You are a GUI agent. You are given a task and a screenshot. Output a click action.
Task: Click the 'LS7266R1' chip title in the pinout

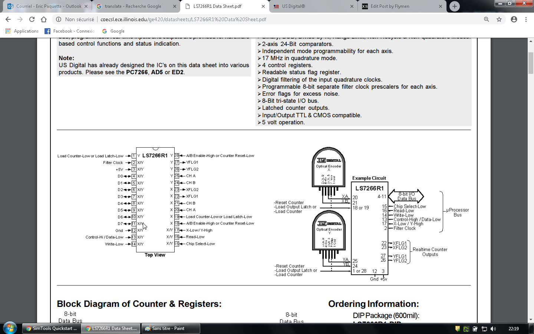(x=155, y=155)
